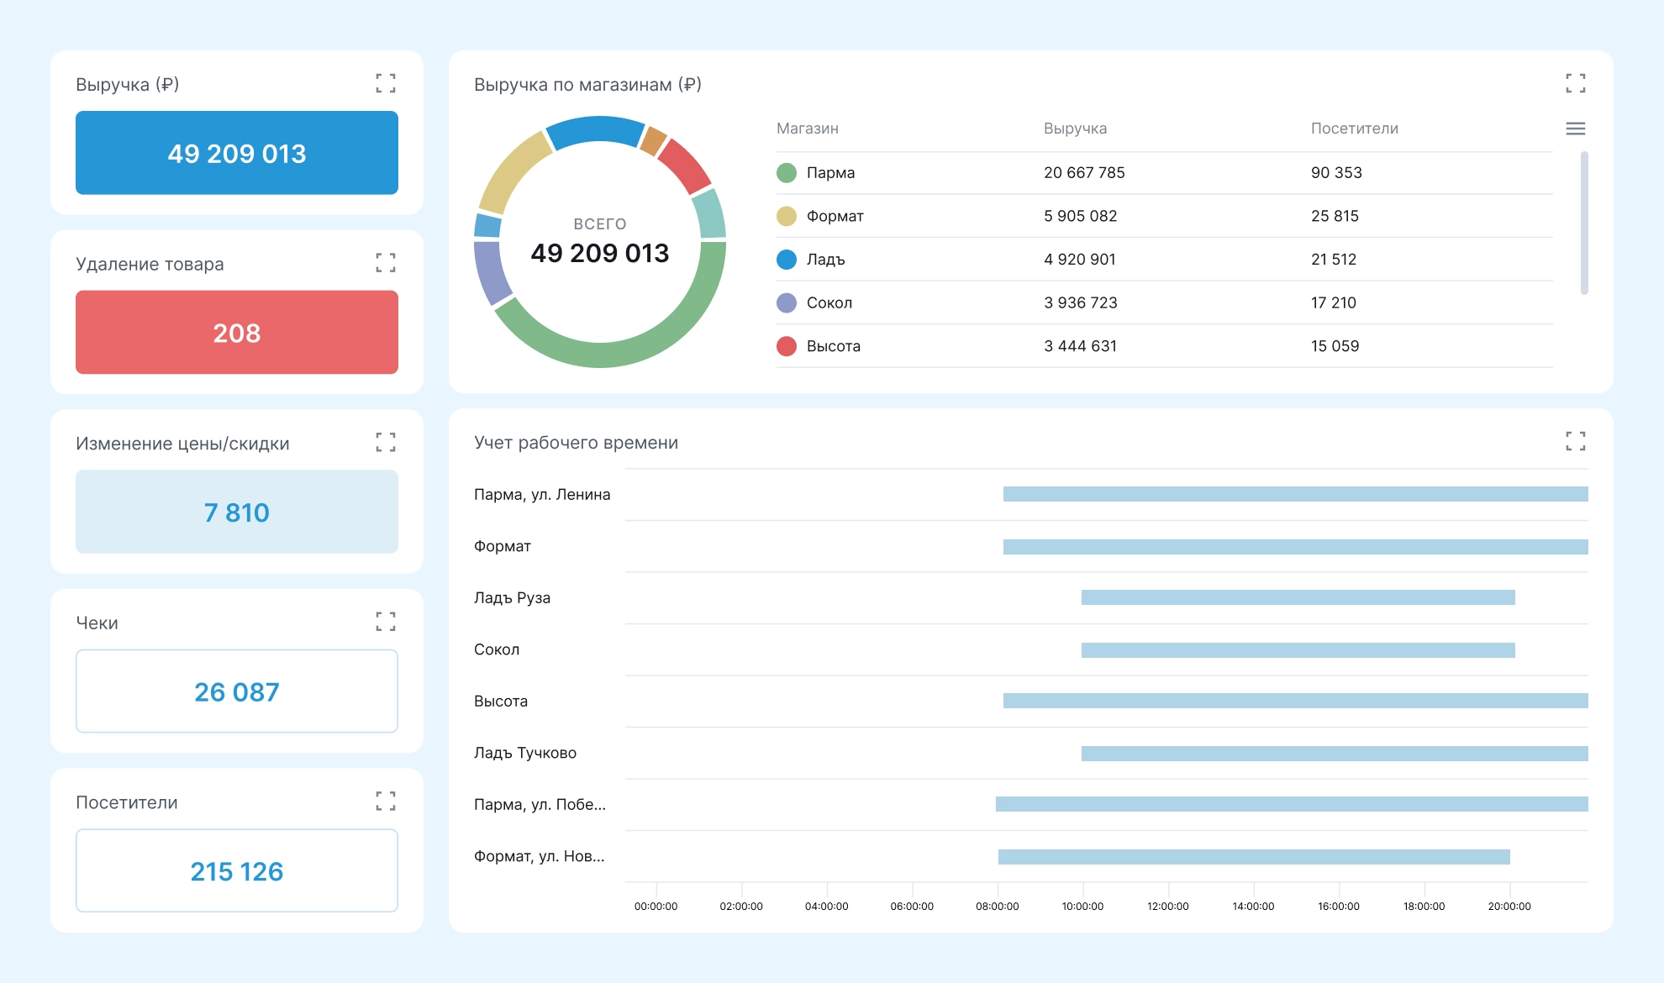
Task: Sort by the Выручка column header
Action: click(1075, 129)
